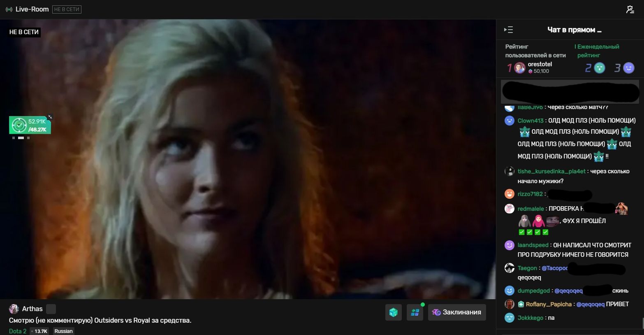Open the Arthas channel name

coord(32,309)
